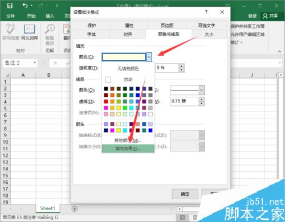Click the 0.75 磅 weight field
285x222 pixels.
tap(185, 101)
